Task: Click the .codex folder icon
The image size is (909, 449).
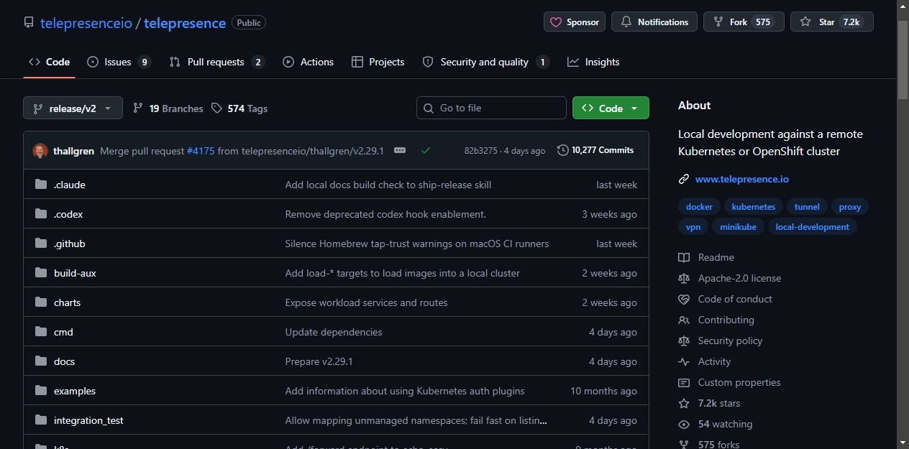Action: tap(41, 214)
